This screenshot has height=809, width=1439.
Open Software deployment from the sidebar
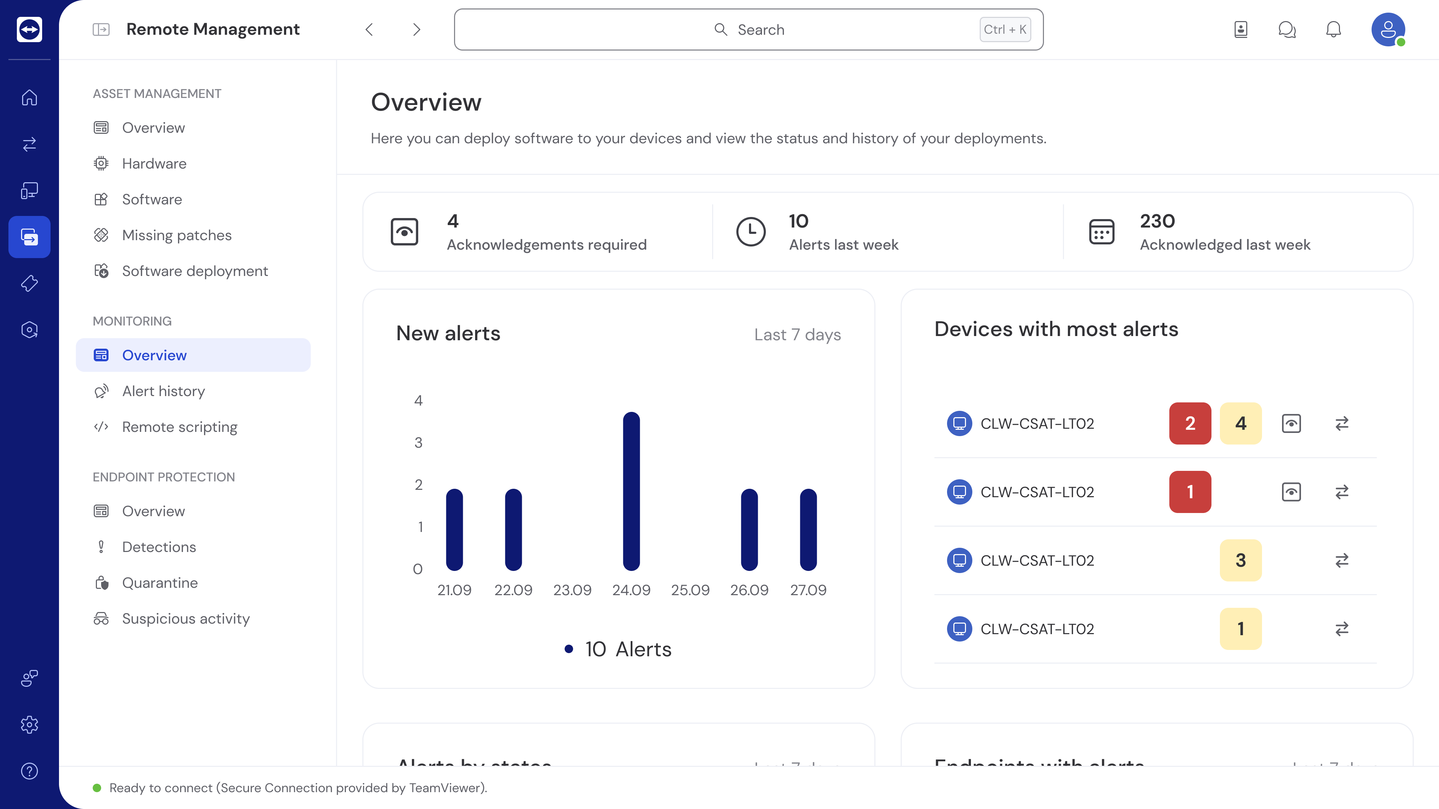point(195,270)
